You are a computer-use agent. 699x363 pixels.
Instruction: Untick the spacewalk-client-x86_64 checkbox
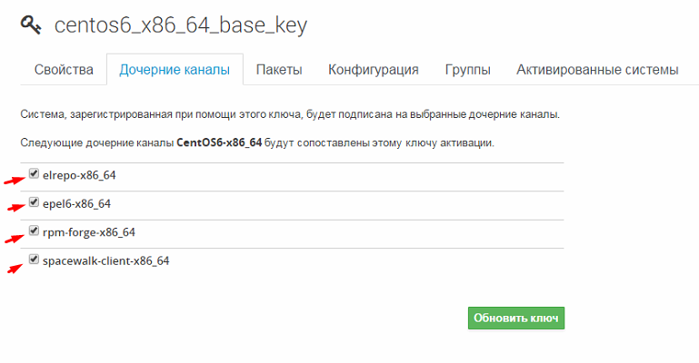pyautogui.click(x=35, y=260)
